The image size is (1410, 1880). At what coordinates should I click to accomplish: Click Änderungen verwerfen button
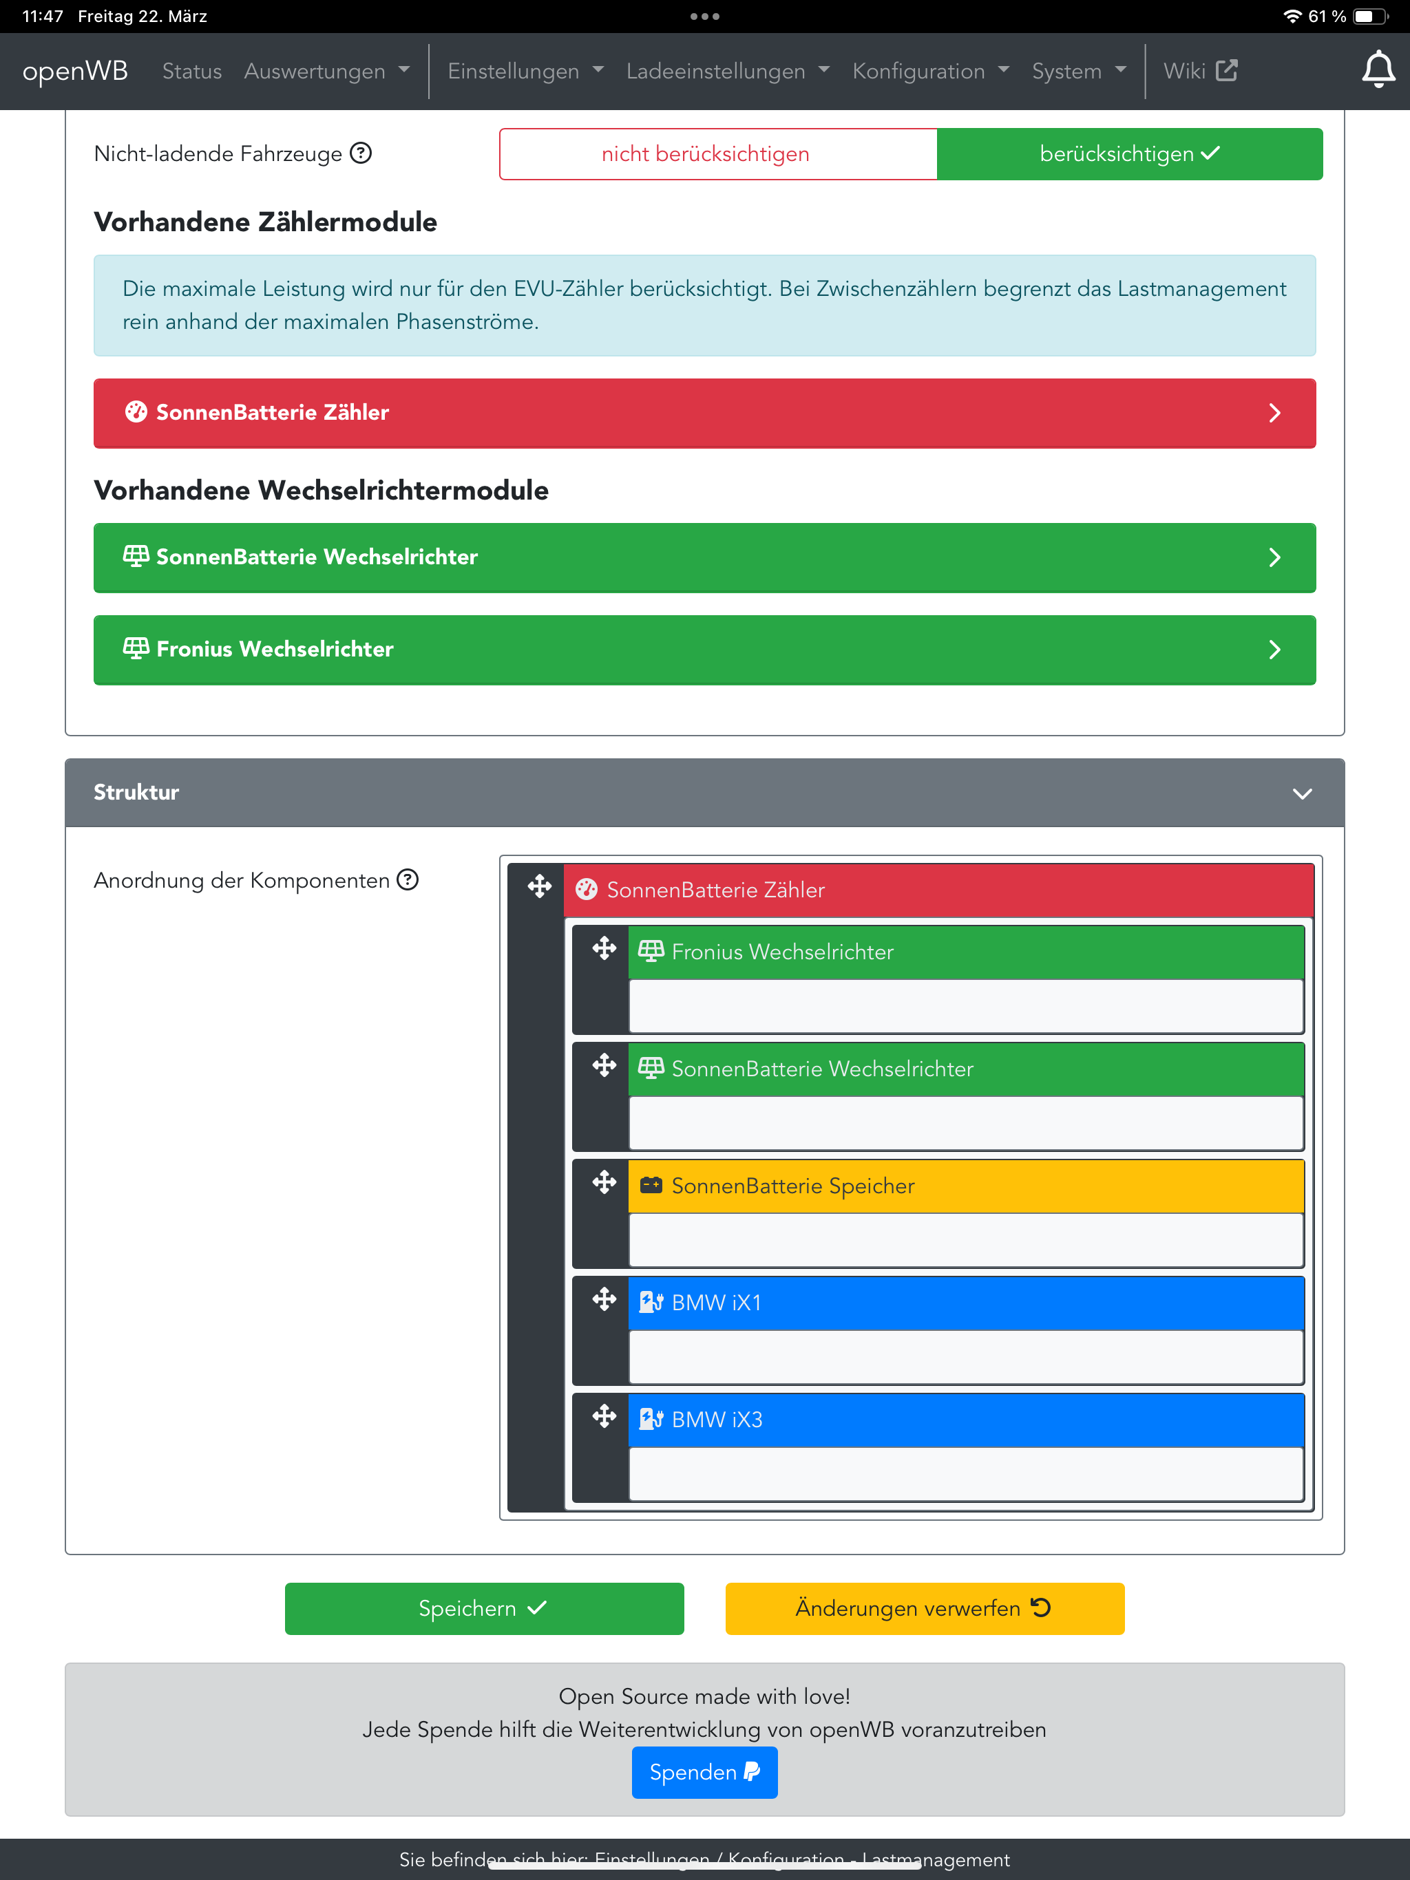[x=925, y=1608]
